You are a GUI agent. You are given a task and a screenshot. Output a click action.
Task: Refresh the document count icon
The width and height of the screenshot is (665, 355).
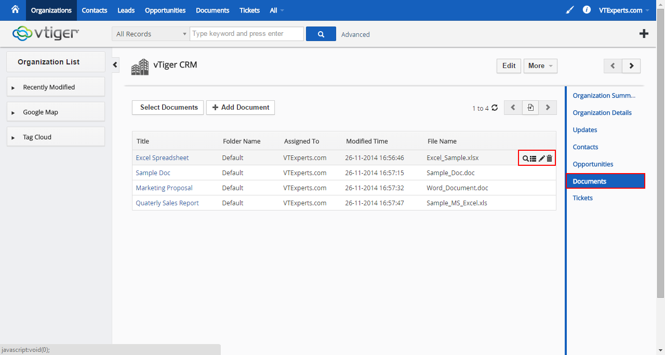(495, 108)
